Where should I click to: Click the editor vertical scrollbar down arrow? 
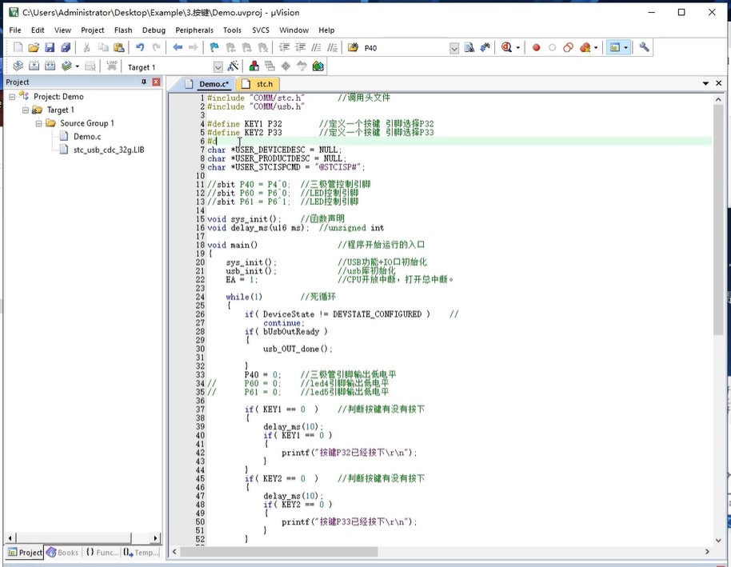point(718,541)
